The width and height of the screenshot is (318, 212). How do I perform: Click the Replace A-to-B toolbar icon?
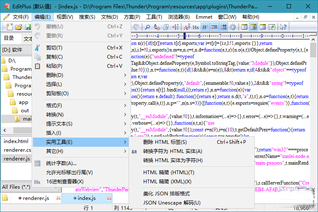157,27
